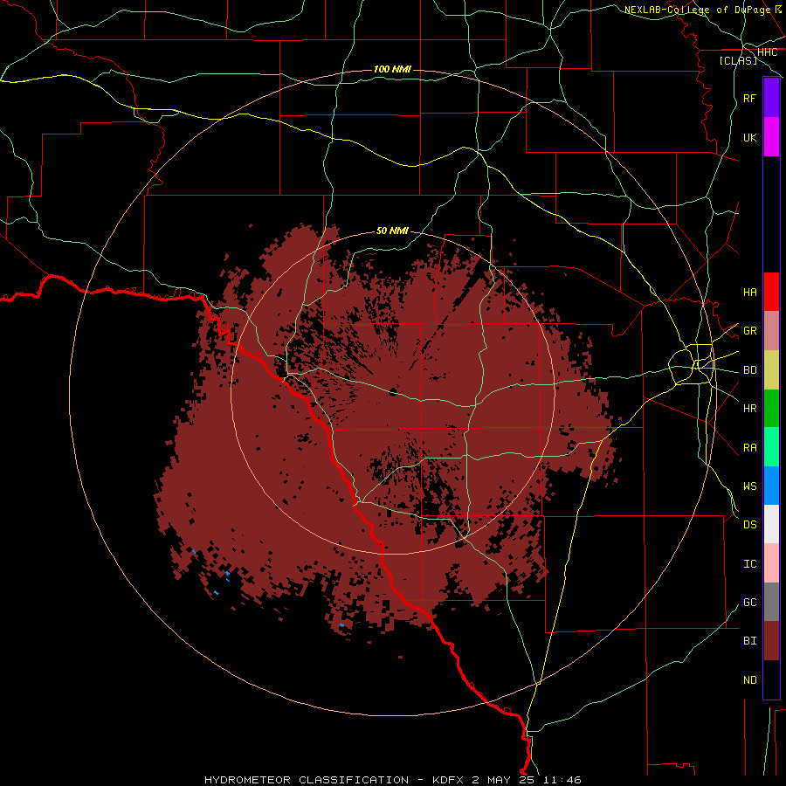Click the RF purple legend swatch
This screenshot has height=786, width=786.
point(771,98)
